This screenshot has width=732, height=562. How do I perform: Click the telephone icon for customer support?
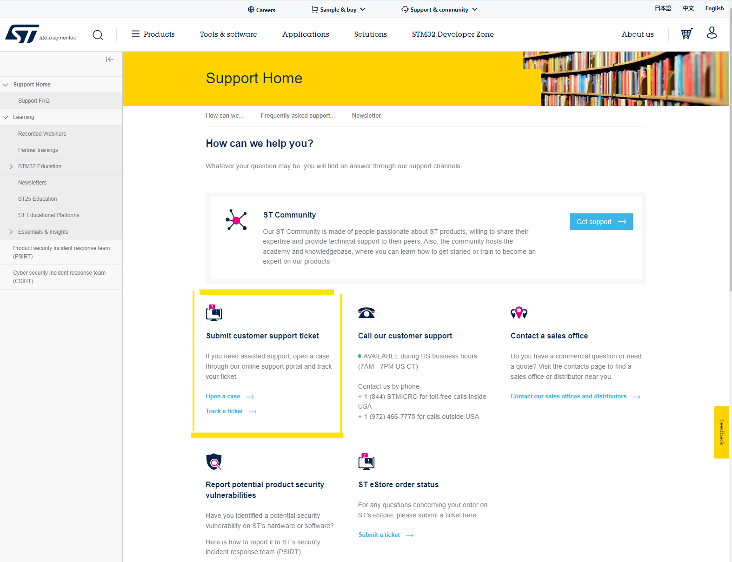(x=366, y=313)
